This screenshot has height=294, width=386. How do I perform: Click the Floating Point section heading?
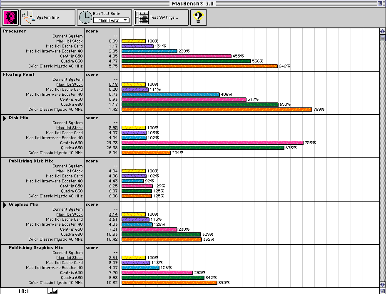pos(19,75)
